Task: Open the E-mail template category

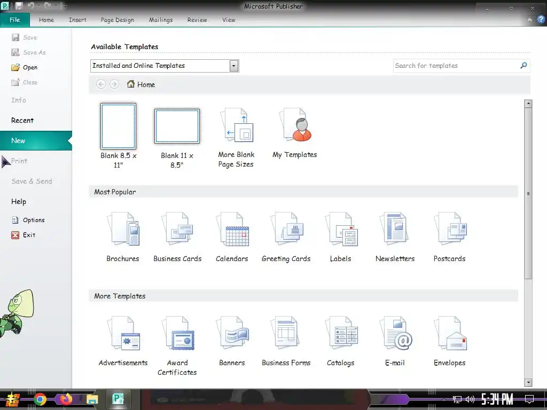Action: (395, 341)
